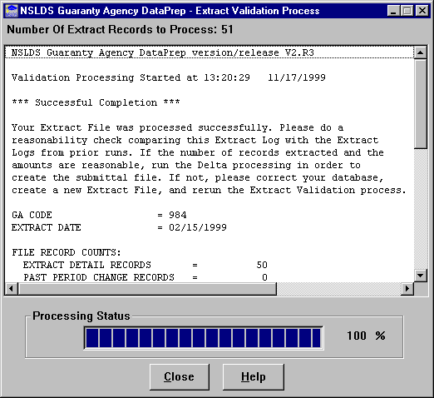The width and height of the screenshot is (434, 398).
Task: Maximize the Extract Validation window
Action: point(407,11)
